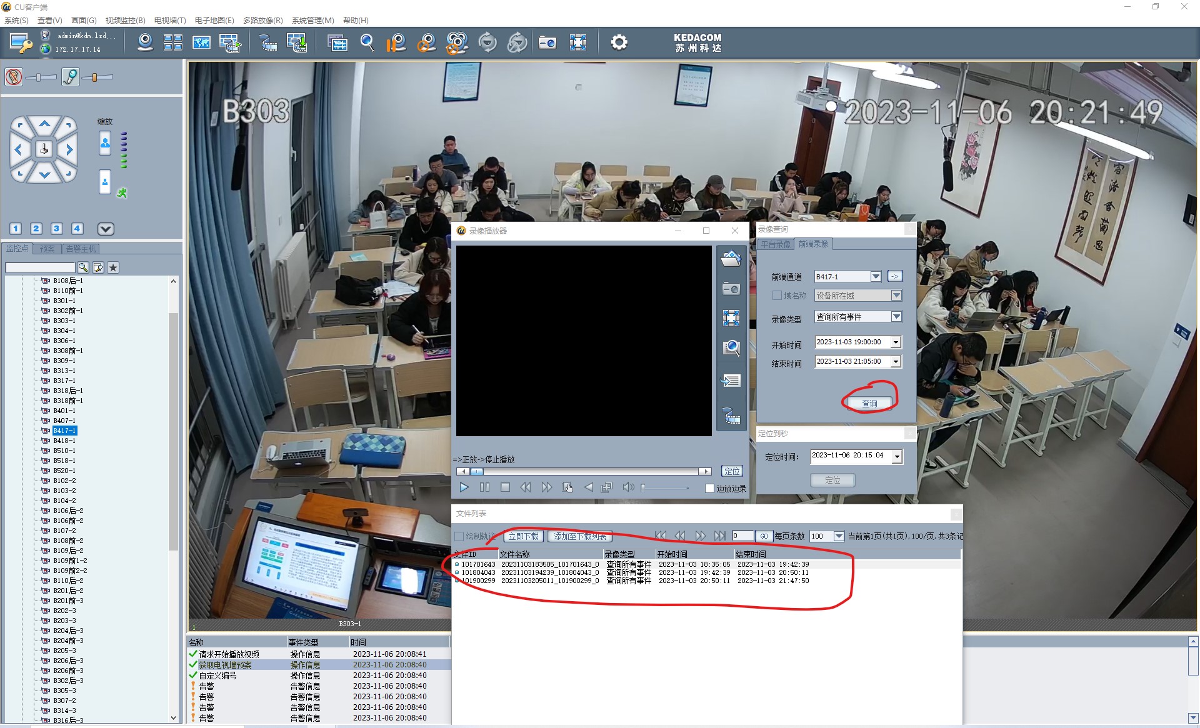Click the login key-and-monitor icon
Viewport: 1200px width, 728px height.
point(21,42)
